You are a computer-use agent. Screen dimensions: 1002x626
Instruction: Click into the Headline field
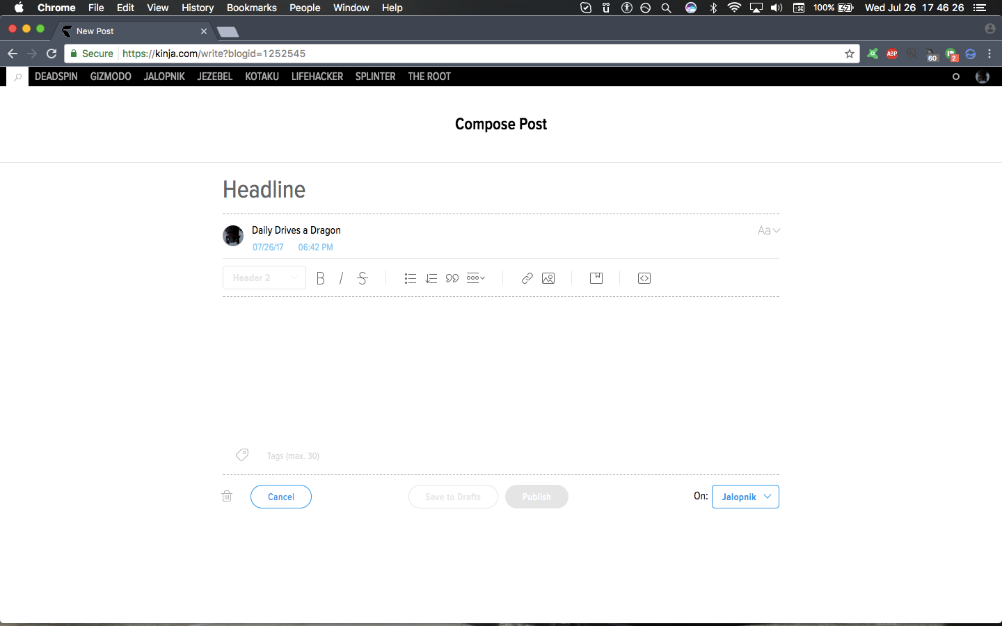pos(501,189)
